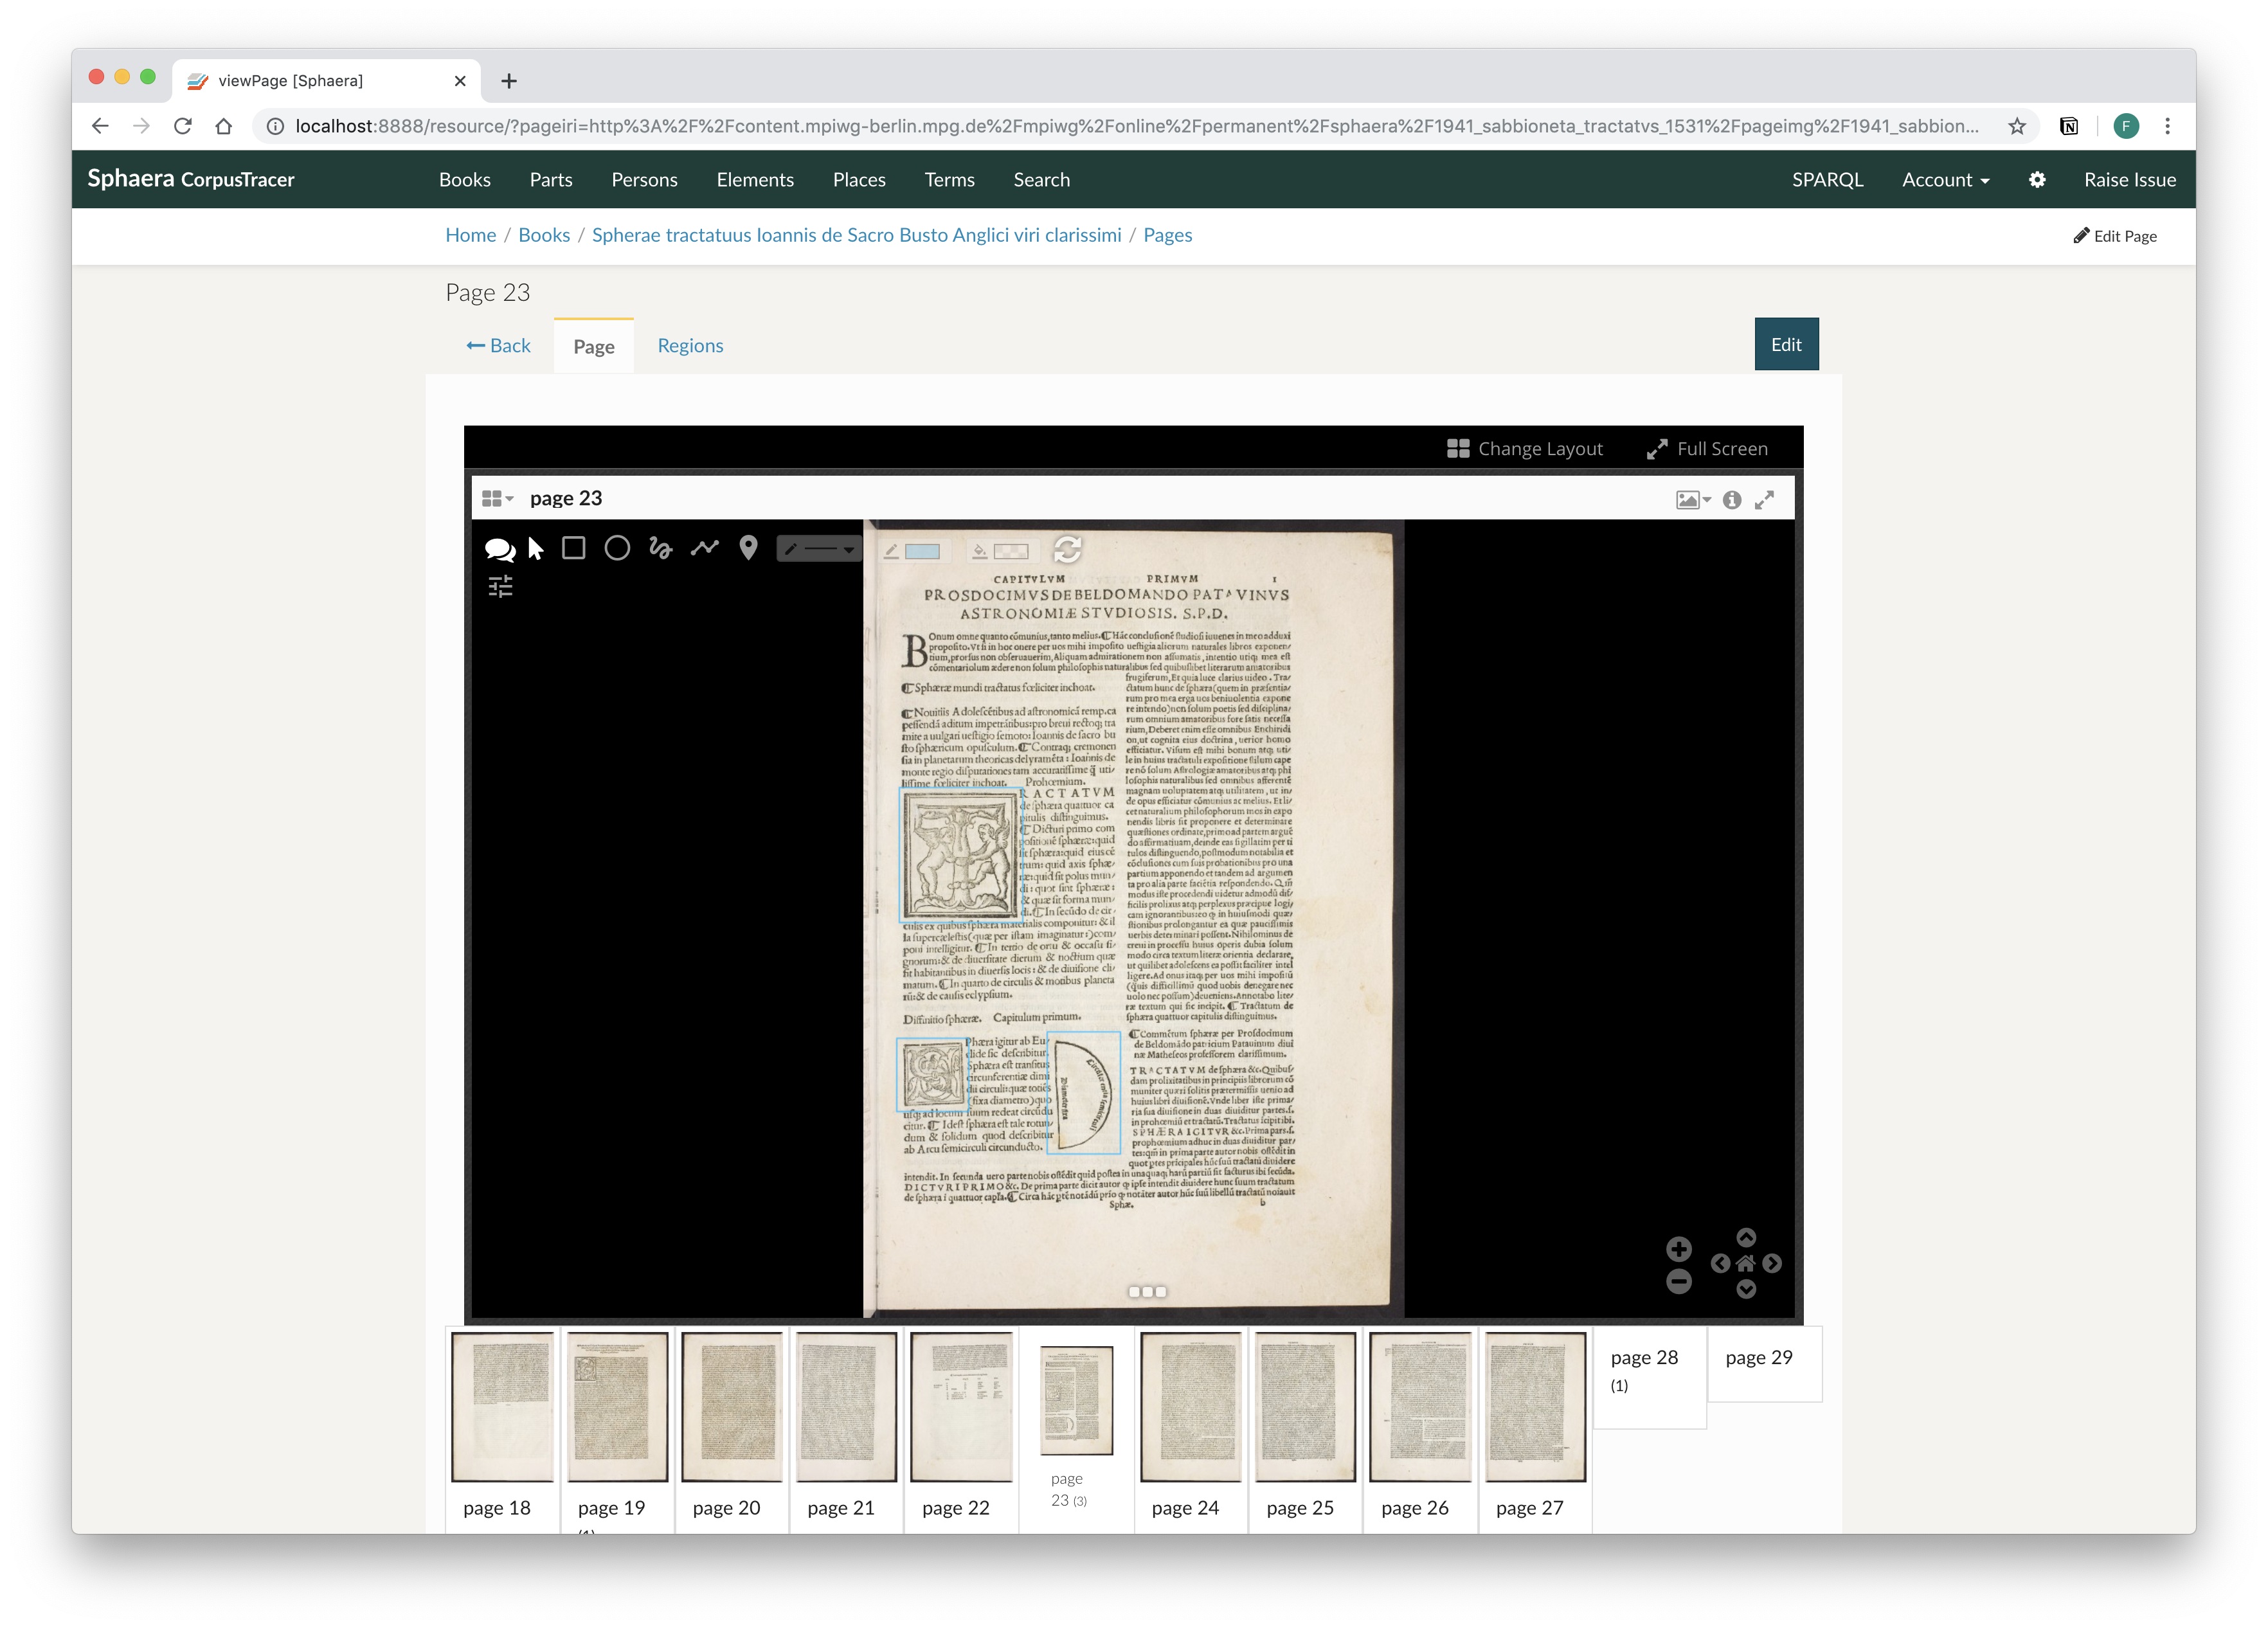Click the Edit Page link
This screenshot has height=1629, width=2268.
[x=2115, y=236]
